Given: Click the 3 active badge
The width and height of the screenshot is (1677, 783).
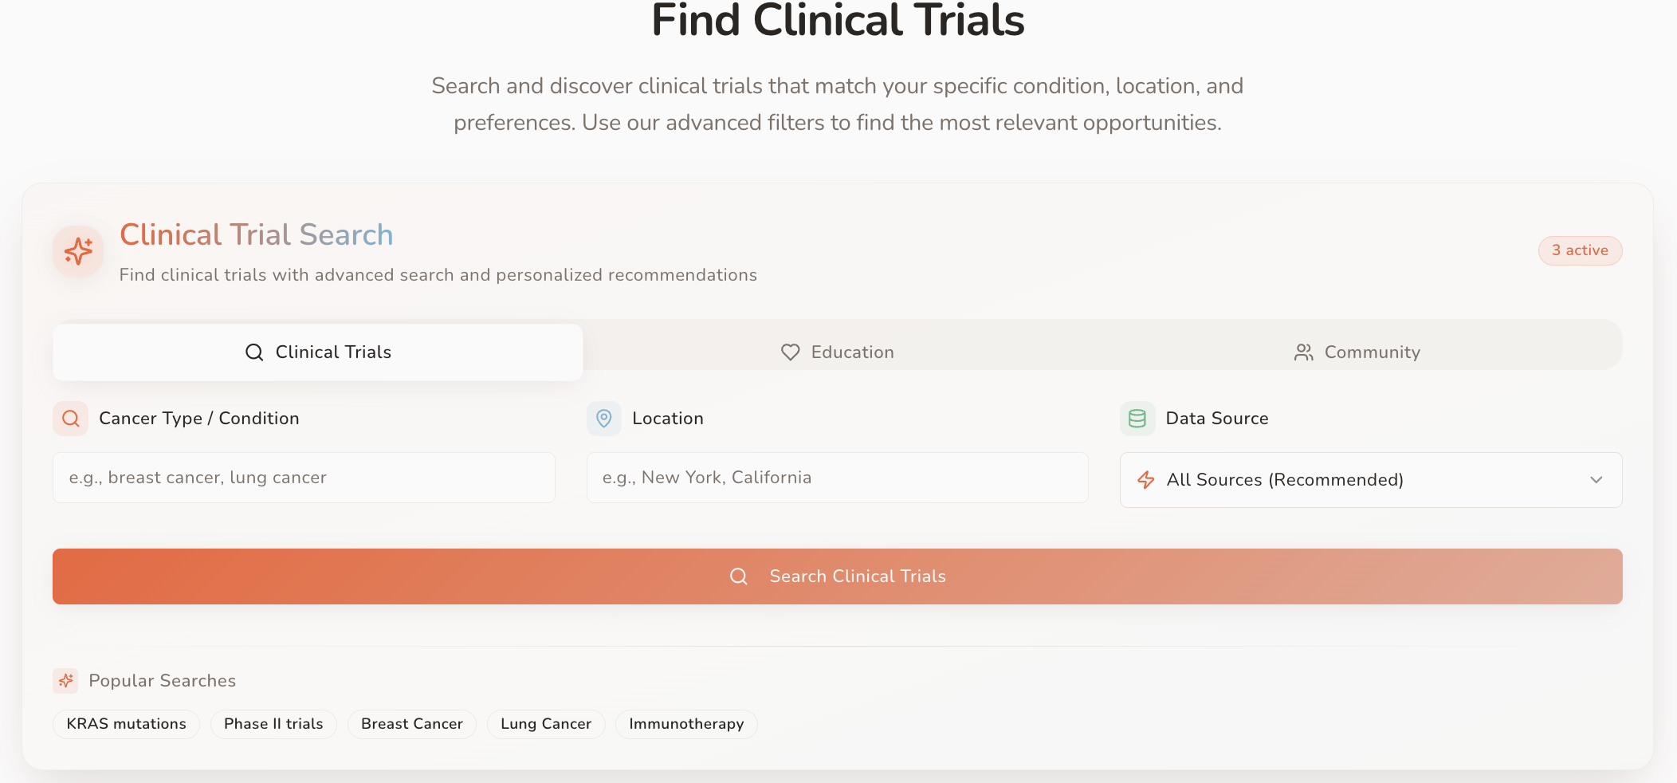Looking at the screenshot, I should (x=1580, y=250).
